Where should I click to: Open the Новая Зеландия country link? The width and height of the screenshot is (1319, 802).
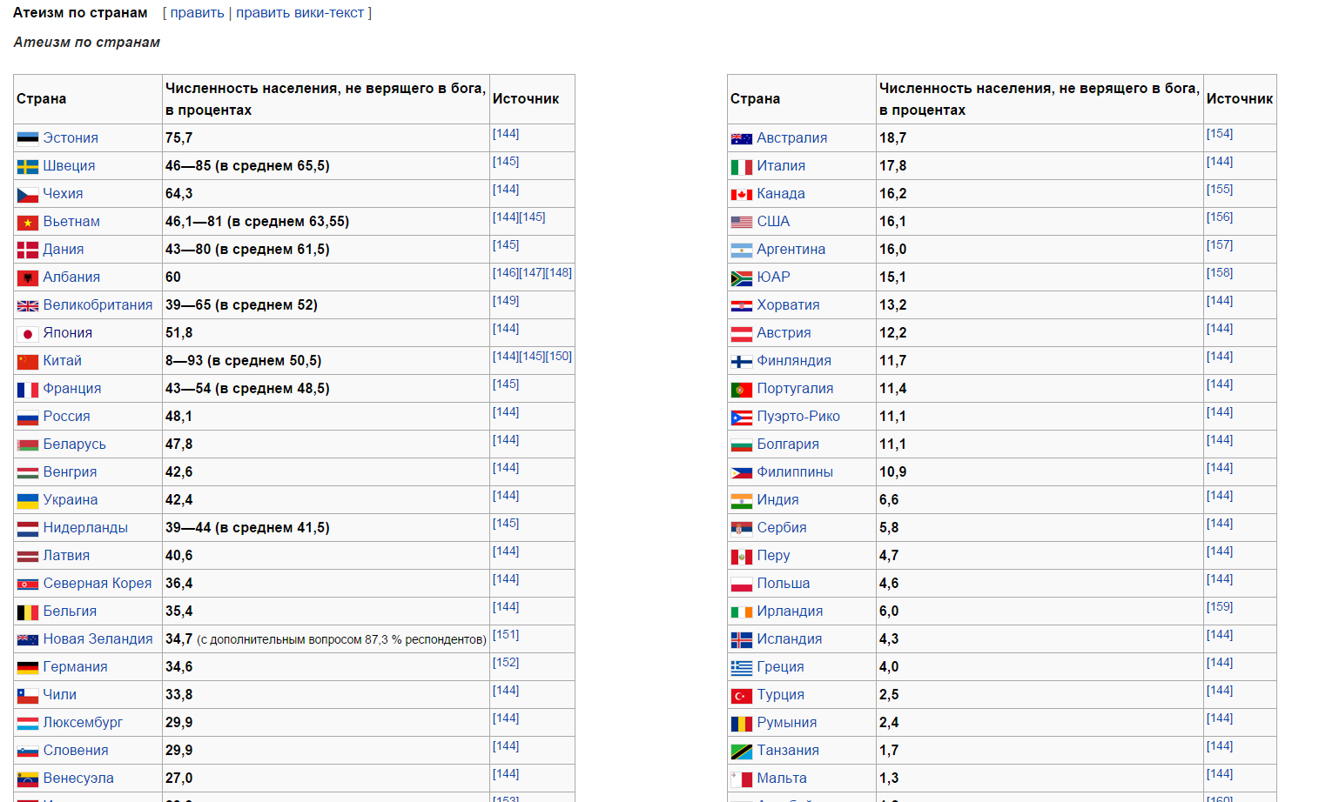[98, 639]
